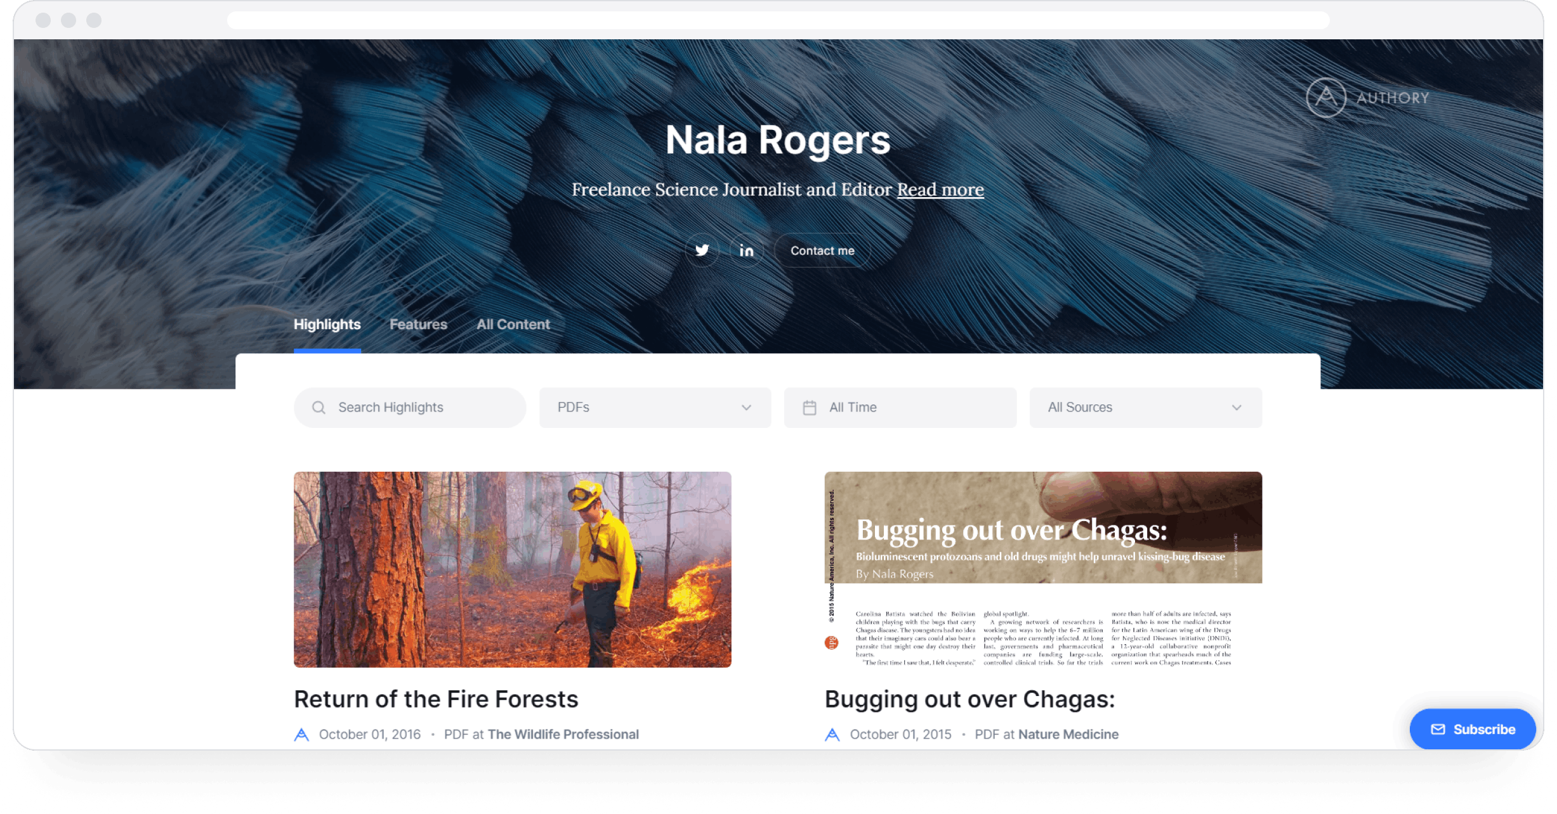Screen dimensions: 1557x814
Task: Click the Read more link in bio
Action: [940, 190]
